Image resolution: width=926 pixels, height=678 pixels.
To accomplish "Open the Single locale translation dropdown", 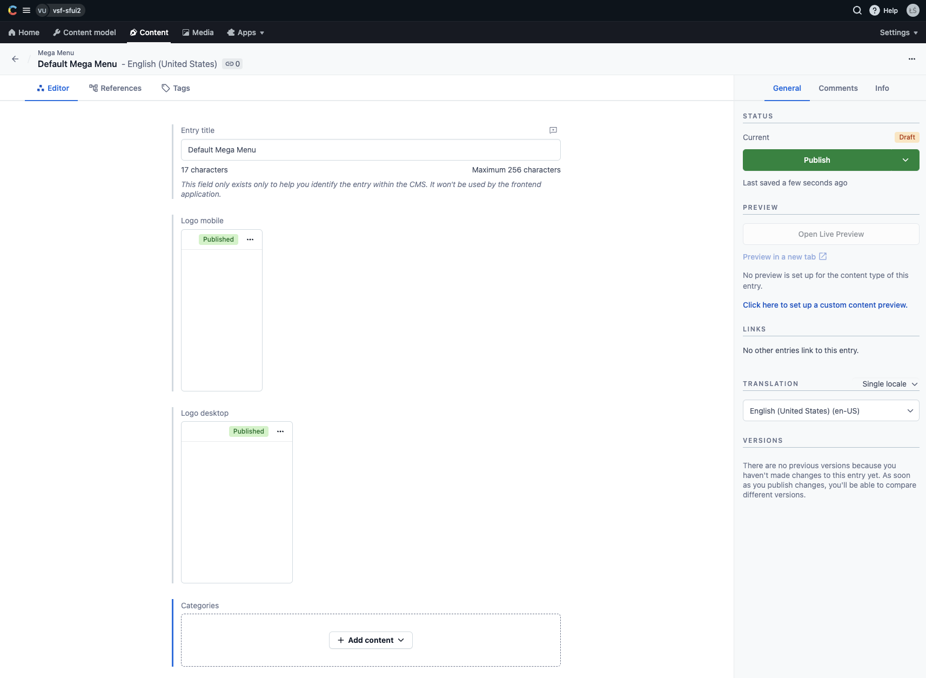I will click(889, 384).
